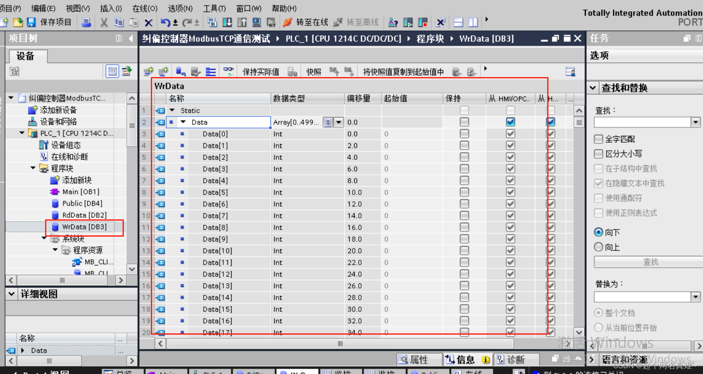Click the Find text input field
Image resolution: width=703 pixels, height=374 pixels.
pos(642,122)
